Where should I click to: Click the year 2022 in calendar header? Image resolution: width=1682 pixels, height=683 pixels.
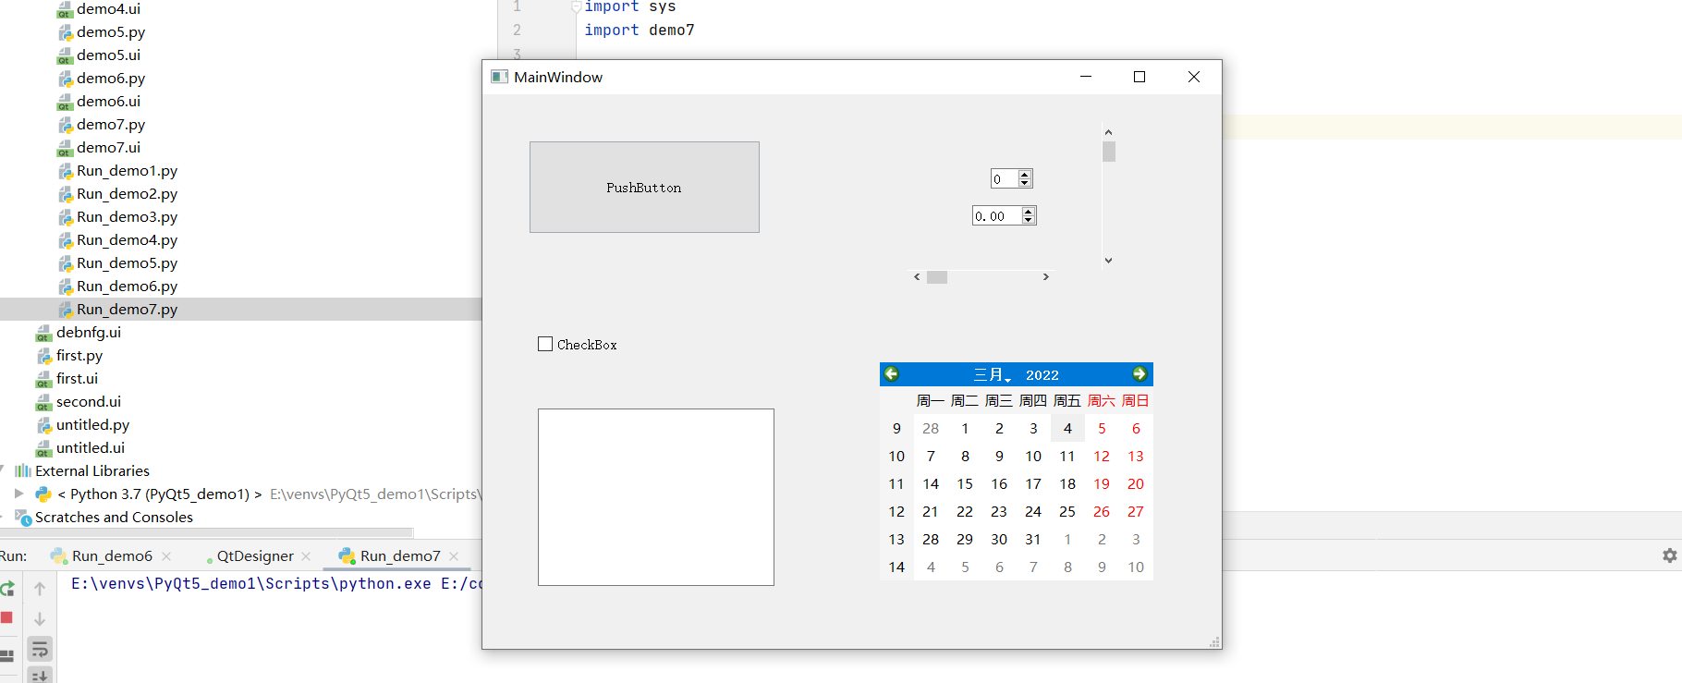pyautogui.click(x=1042, y=375)
